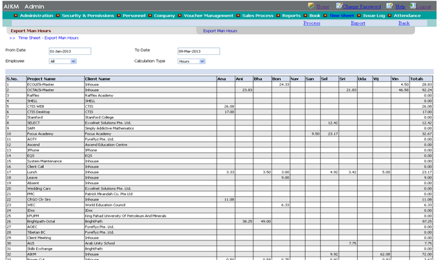Open the Reports menu
447x260 pixels.
point(291,16)
